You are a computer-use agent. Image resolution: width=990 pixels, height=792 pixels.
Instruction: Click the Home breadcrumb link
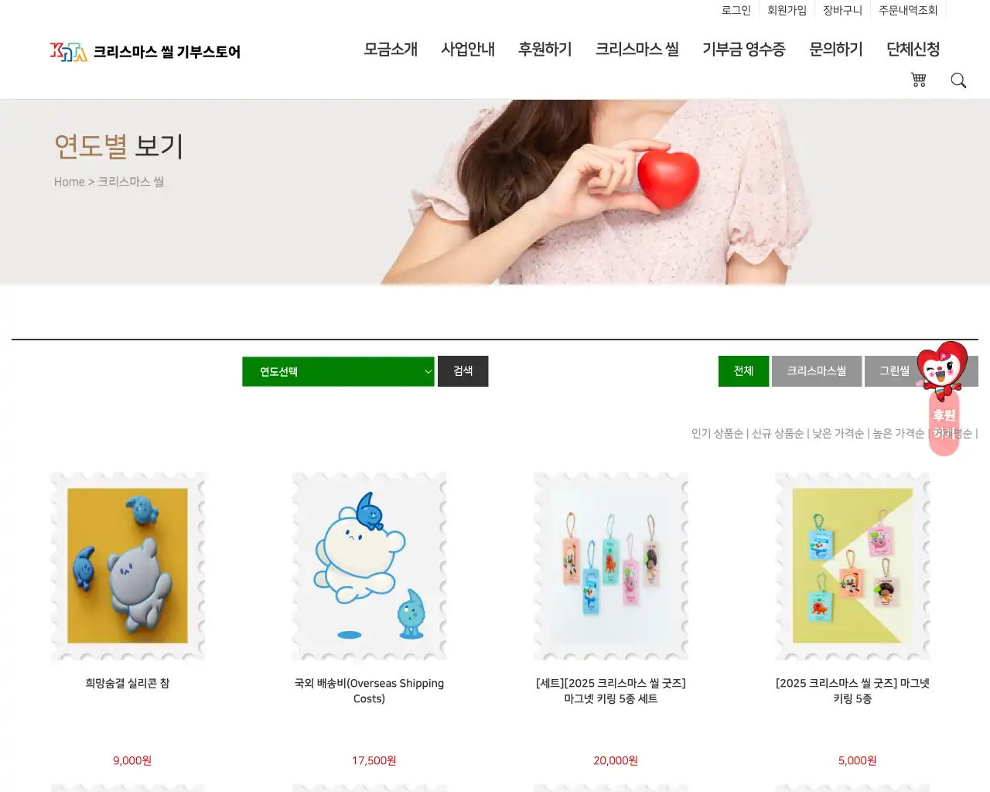click(69, 182)
